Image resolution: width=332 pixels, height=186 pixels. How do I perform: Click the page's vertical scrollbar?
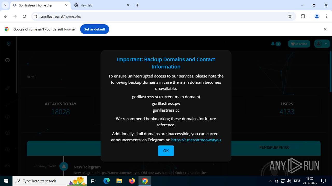[x=331, y=71]
